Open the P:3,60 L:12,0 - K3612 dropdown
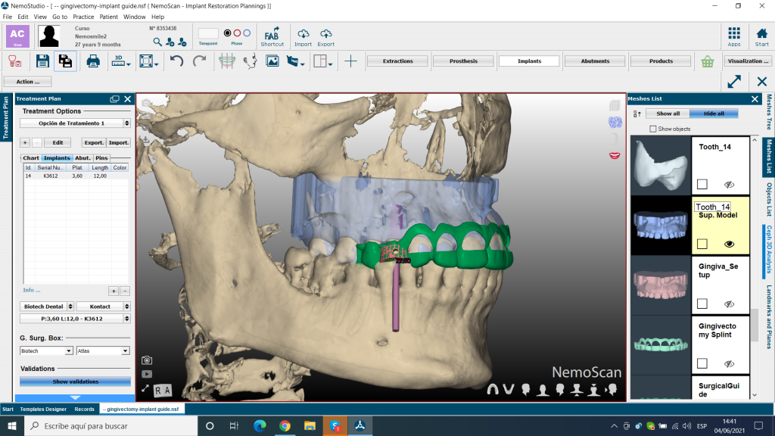This screenshot has width=775, height=436. tap(75, 319)
